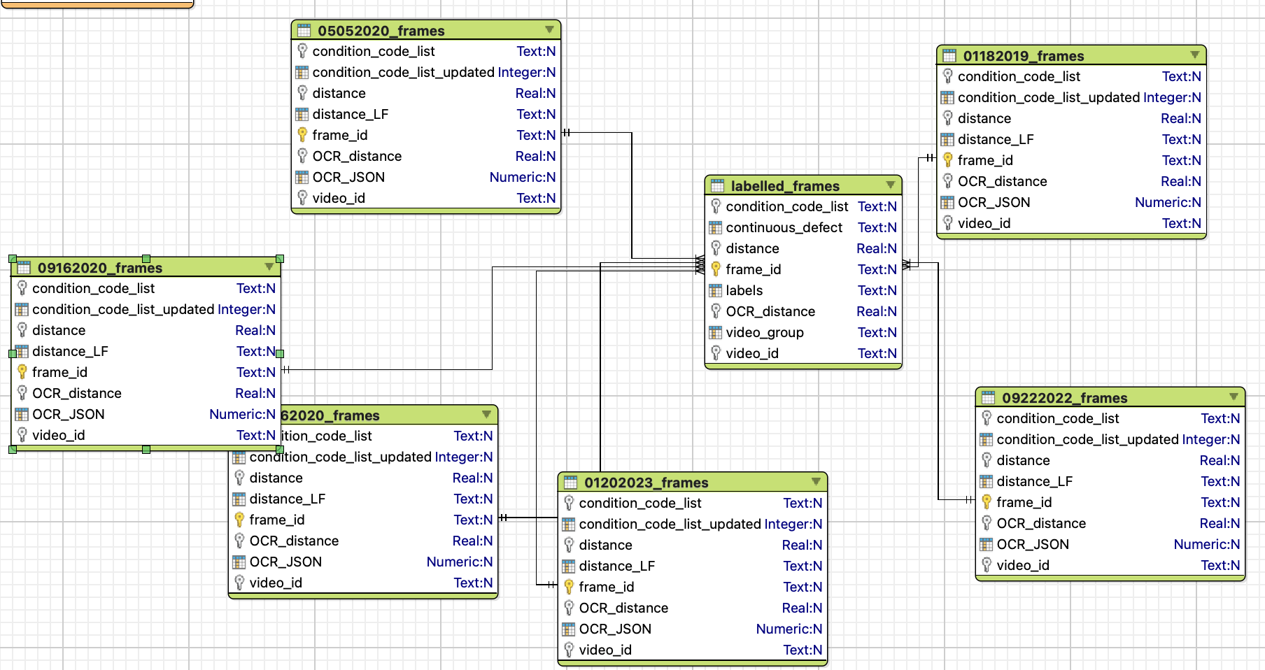Select the 09162020_frames table title
Viewport: 1265px width, 670px height.
click(x=100, y=268)
